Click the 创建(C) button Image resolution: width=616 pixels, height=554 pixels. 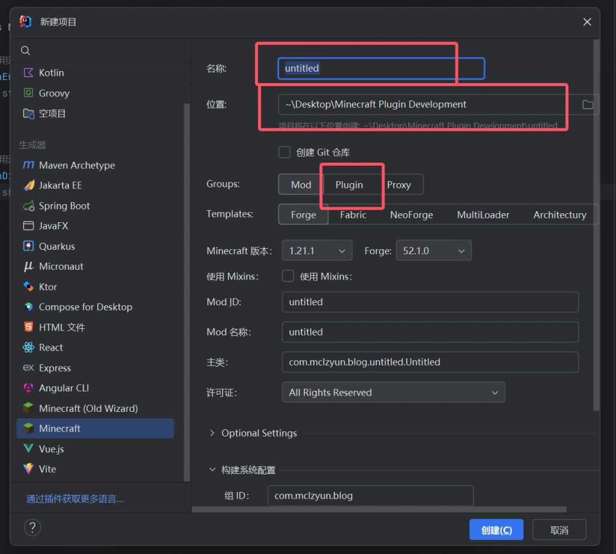496,530
